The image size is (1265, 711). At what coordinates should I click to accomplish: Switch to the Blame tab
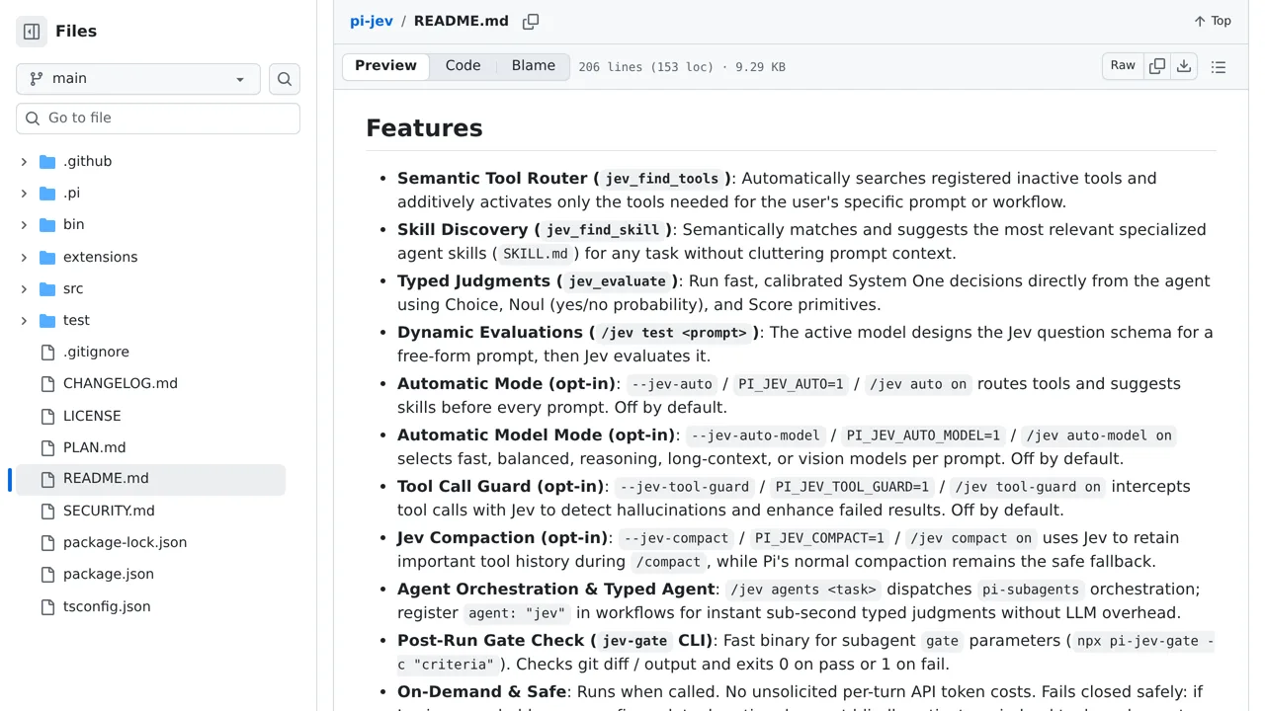click(534, 66)
